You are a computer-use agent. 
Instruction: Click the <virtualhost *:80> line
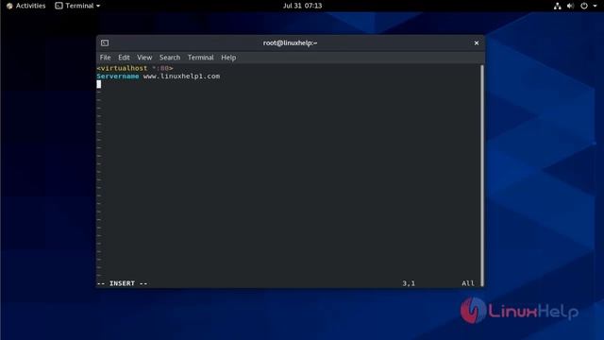(135, 68)
